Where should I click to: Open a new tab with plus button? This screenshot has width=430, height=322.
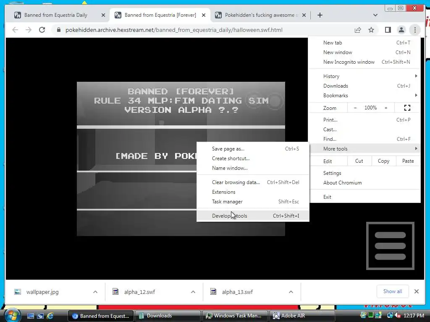pyautogui.click(x=320, y=15)
